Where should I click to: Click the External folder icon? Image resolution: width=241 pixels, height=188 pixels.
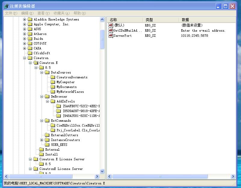[42, 149]
